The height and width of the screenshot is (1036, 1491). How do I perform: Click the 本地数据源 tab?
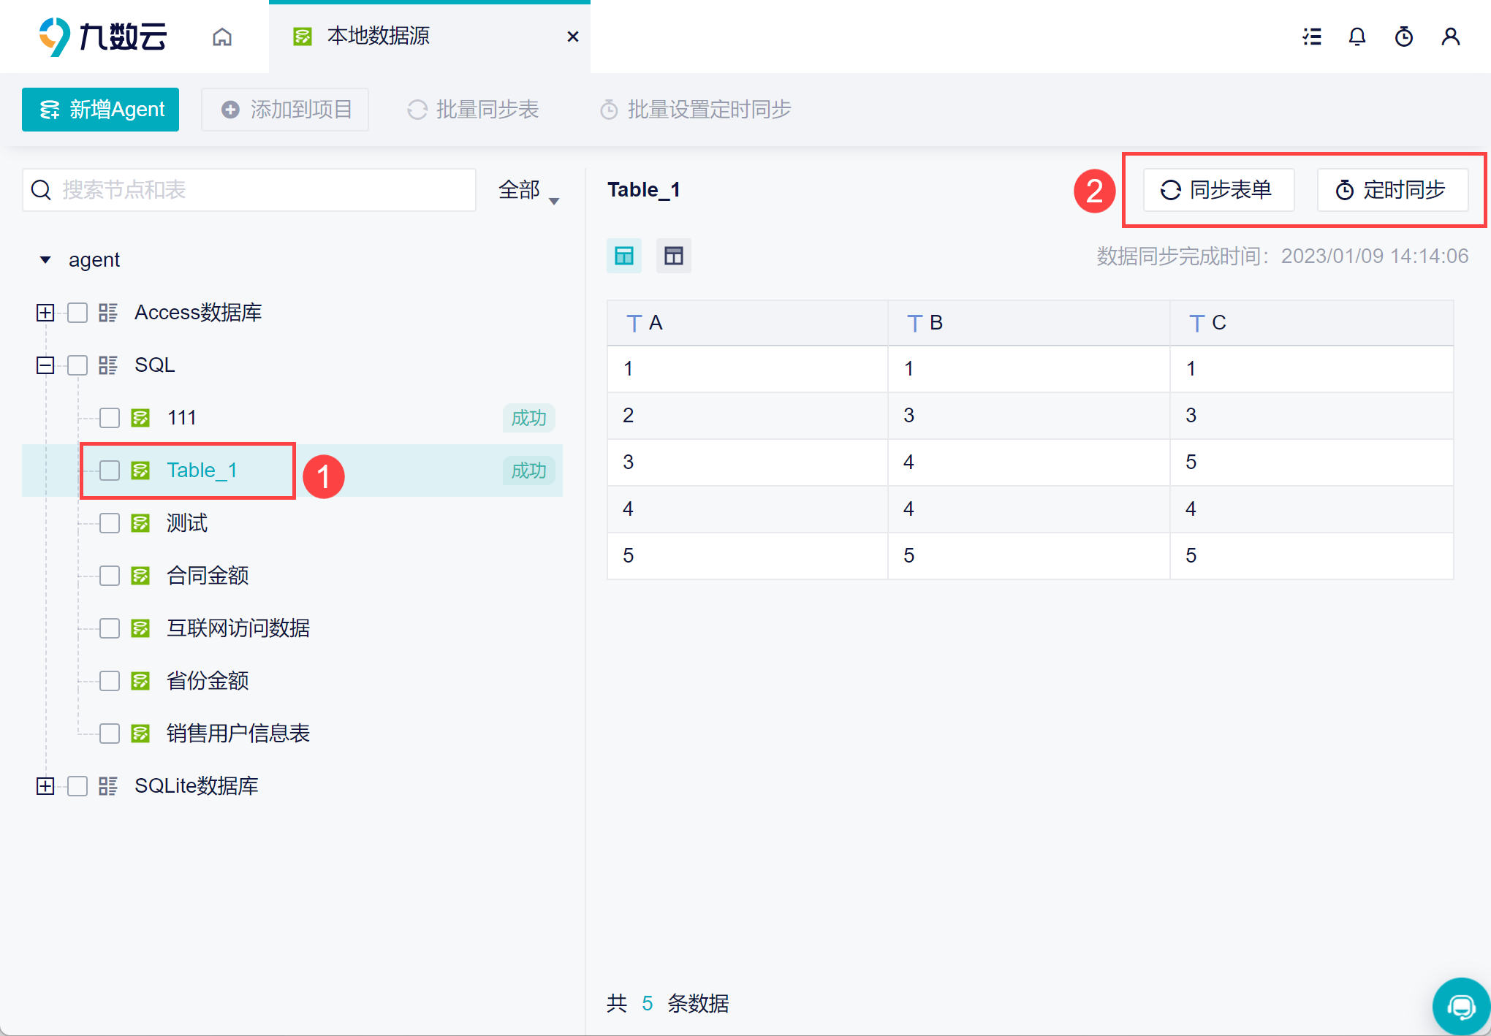tap(430, 37)
